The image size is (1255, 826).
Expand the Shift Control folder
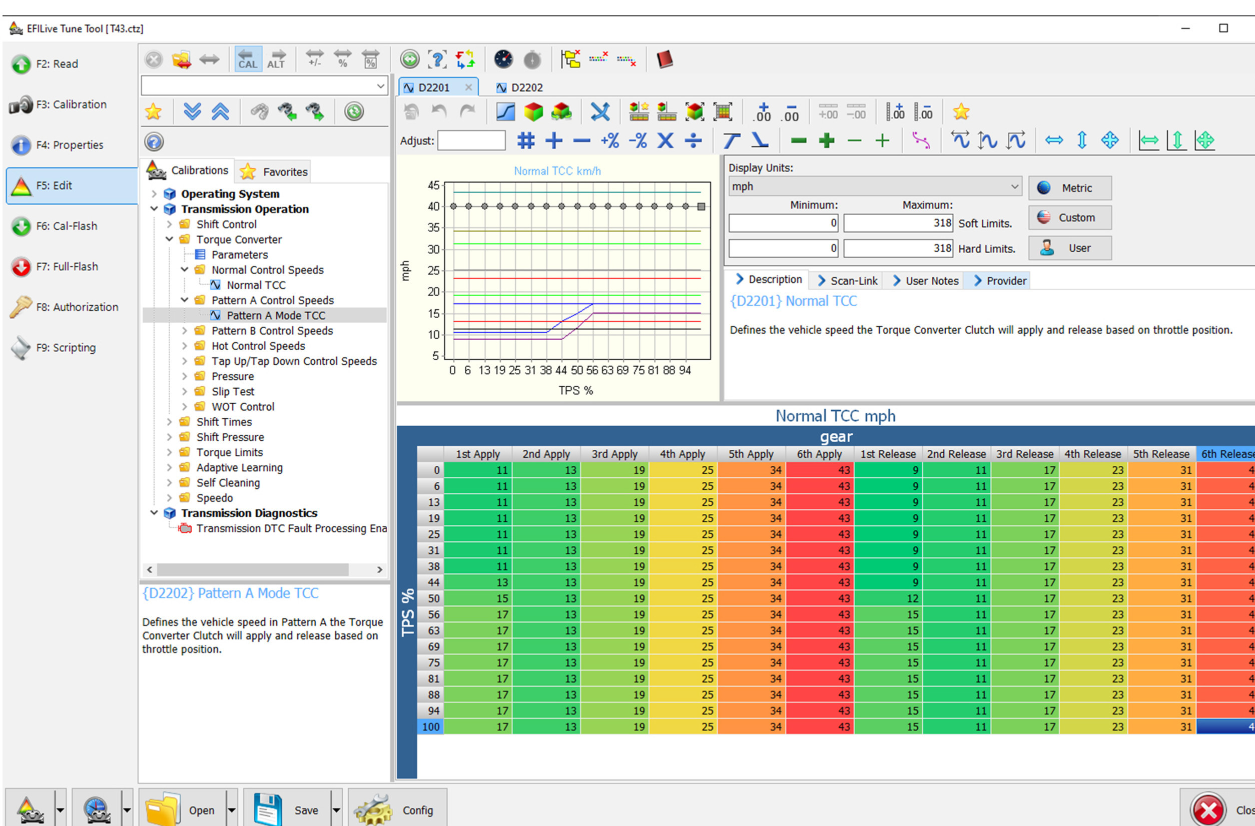tap(169, 224)
